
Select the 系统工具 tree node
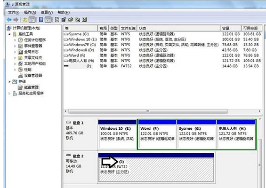(x=23, y=34)
